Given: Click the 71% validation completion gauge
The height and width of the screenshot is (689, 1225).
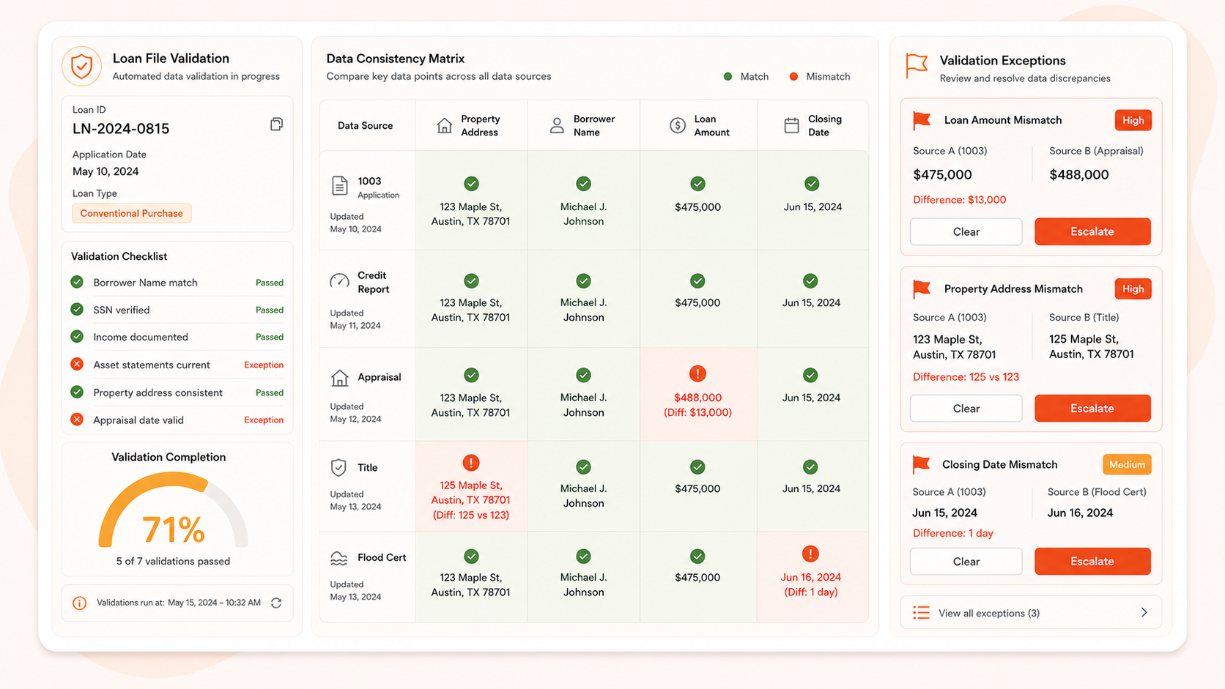Looking at the screenshot, I should 173,511.
